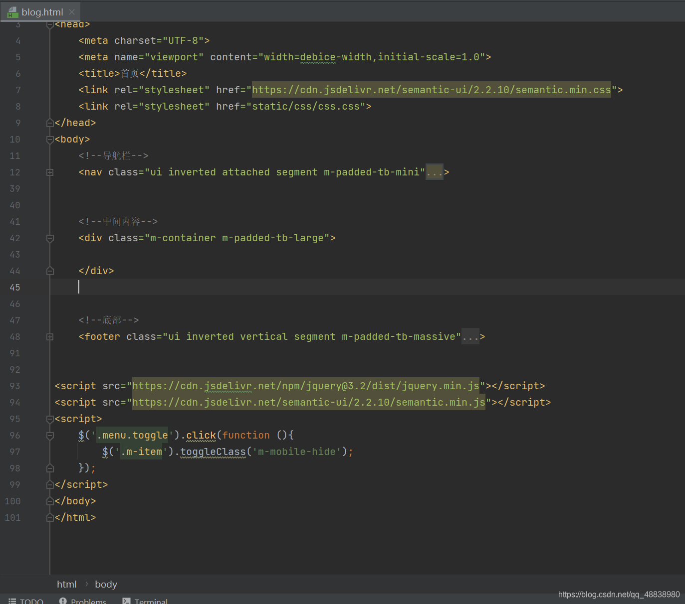Place cursor on the title tag line
Image resolution: width=685 pixels, height=604 pixels.
point(133,73)
